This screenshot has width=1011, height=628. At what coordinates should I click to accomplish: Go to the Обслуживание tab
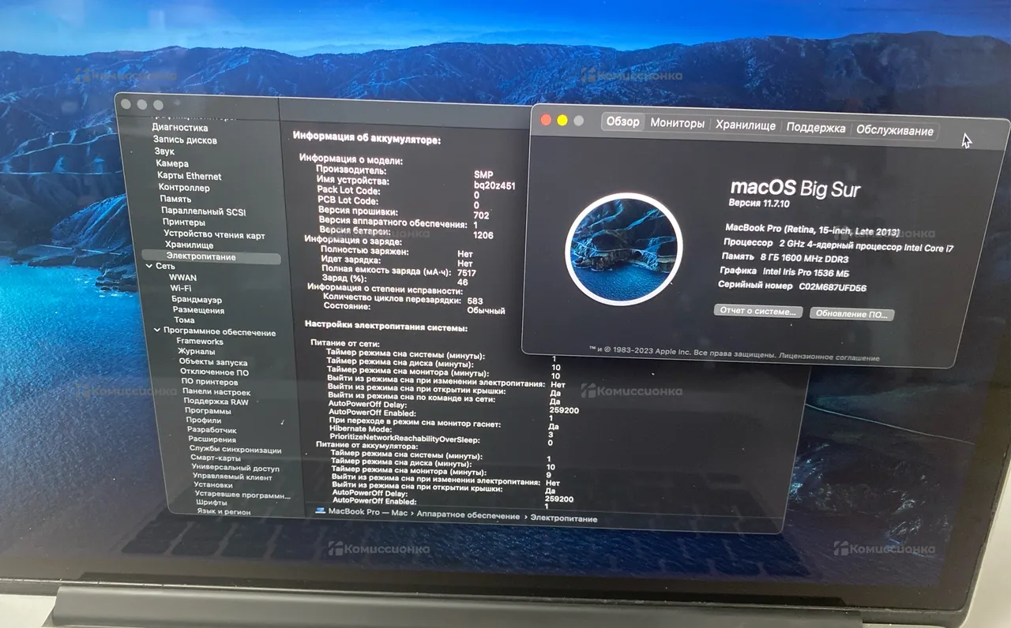894,131
